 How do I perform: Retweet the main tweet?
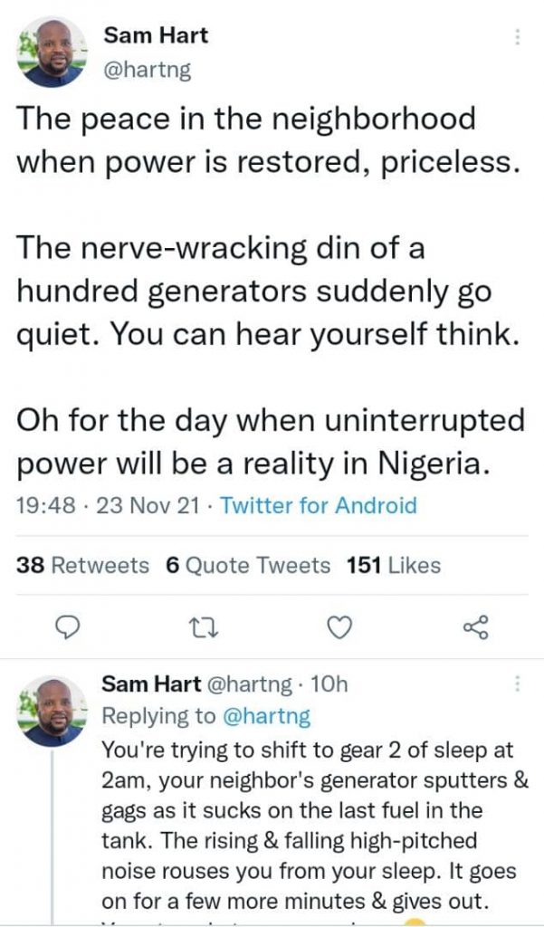point(207,626)
